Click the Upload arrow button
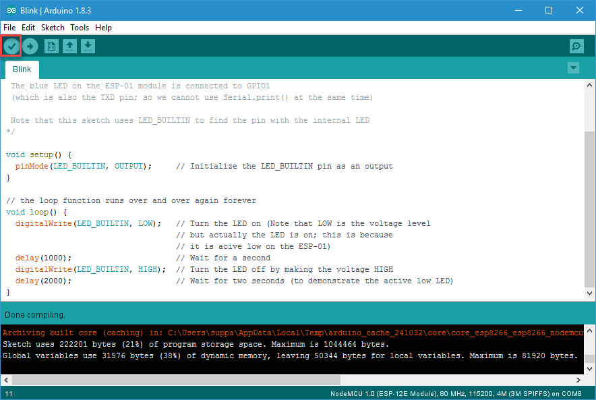The height and width of the screenshot is (400, 596). 30,47
